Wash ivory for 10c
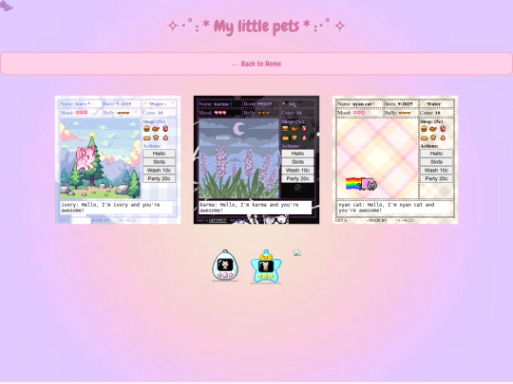 [159, 170]
